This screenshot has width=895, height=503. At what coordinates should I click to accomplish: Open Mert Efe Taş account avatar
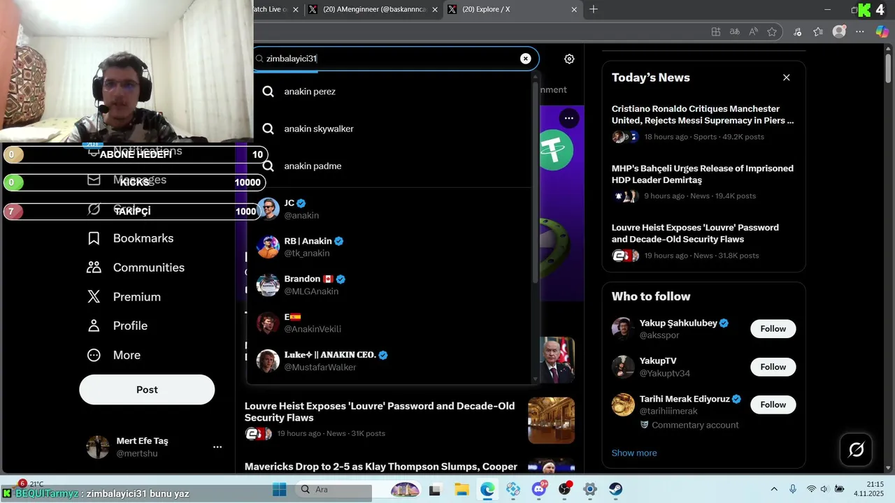(x=98, y=447)
